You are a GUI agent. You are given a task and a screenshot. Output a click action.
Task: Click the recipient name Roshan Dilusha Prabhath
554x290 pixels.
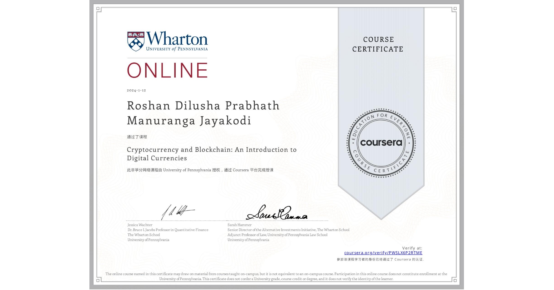(203, 106)
